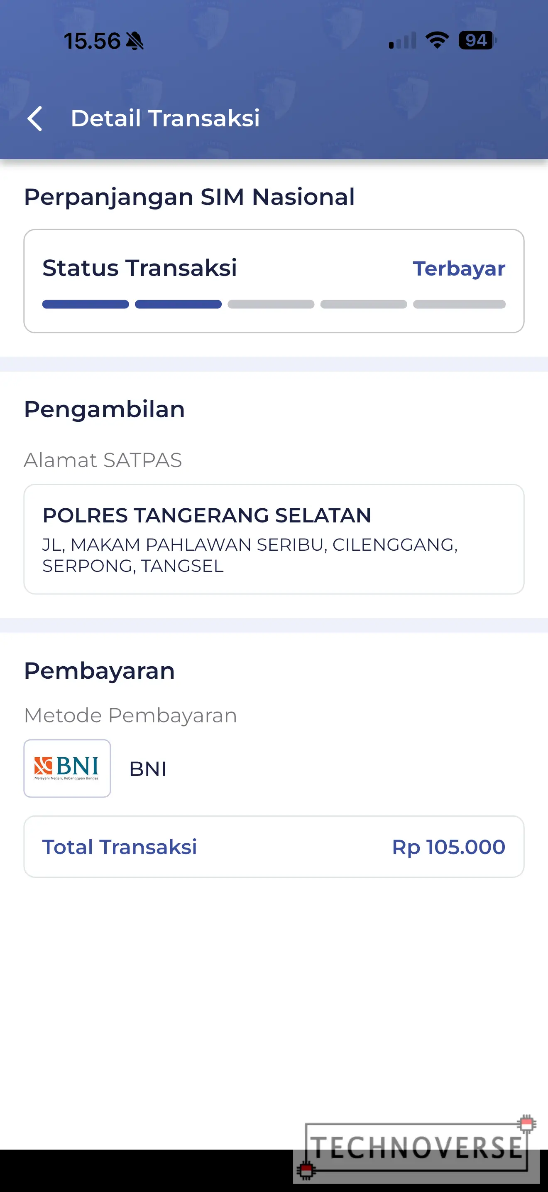This screenshot has height=1192, width=548.
Task: Tap the Technoverse watermark logo
Action: coord(417,1148)
